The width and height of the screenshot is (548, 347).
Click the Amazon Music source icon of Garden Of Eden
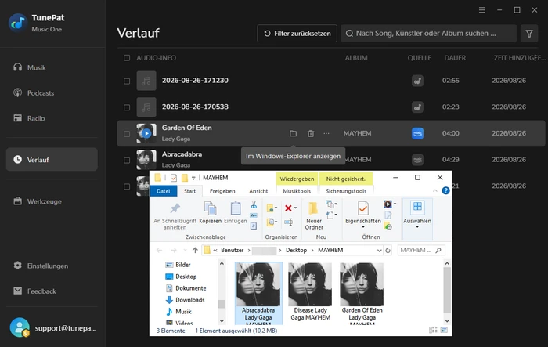tap(417, 133)
